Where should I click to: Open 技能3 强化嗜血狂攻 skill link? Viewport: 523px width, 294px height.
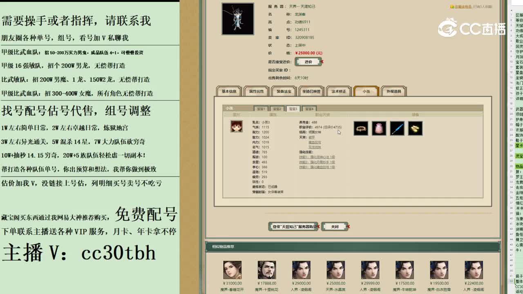[x=317, y=167]
